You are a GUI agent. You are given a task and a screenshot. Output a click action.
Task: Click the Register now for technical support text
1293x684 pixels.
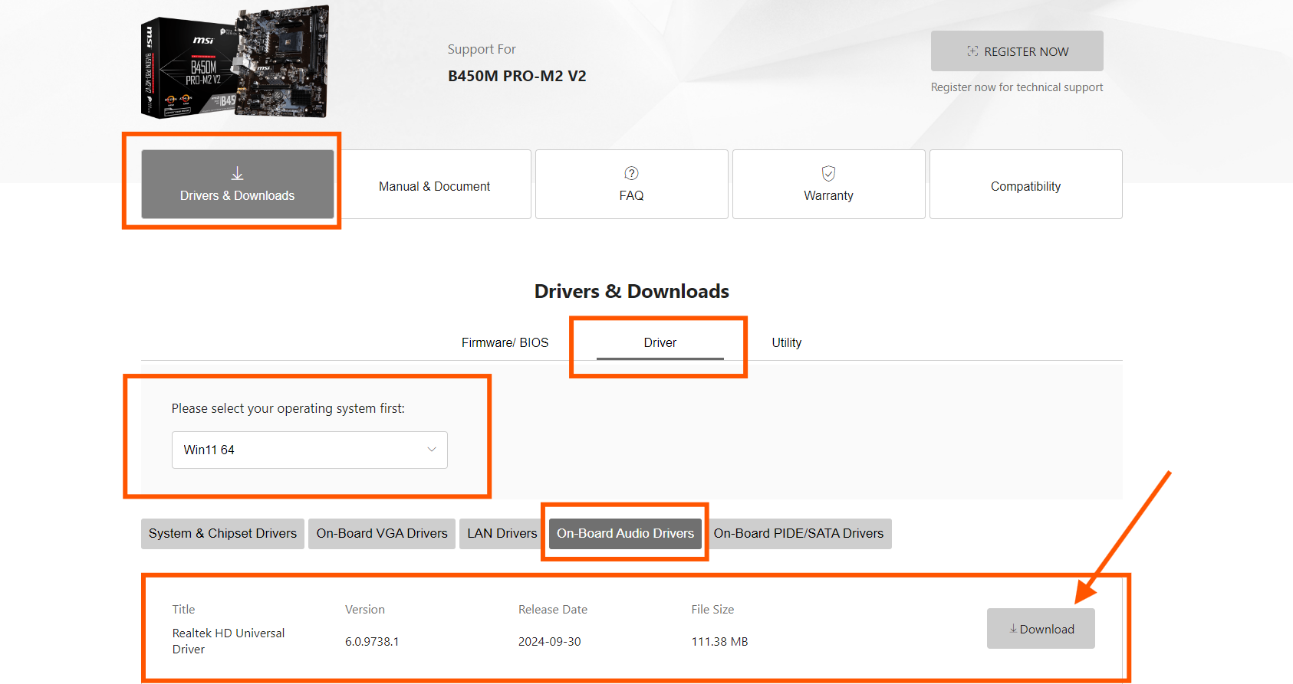pos(1017,87)
